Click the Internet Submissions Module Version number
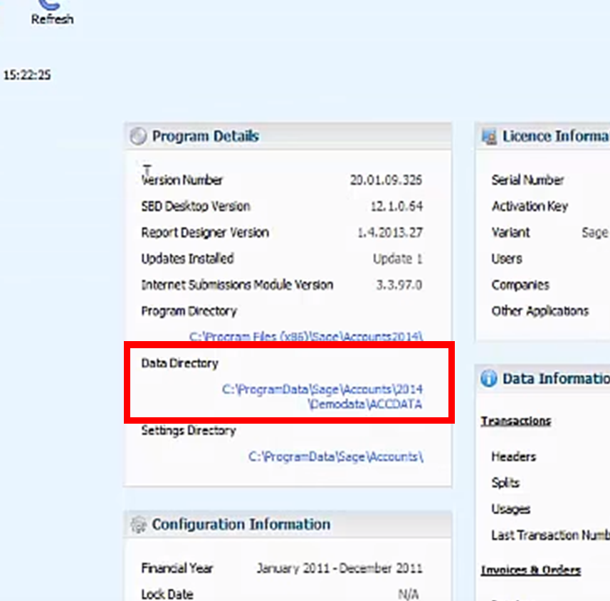 399,285
